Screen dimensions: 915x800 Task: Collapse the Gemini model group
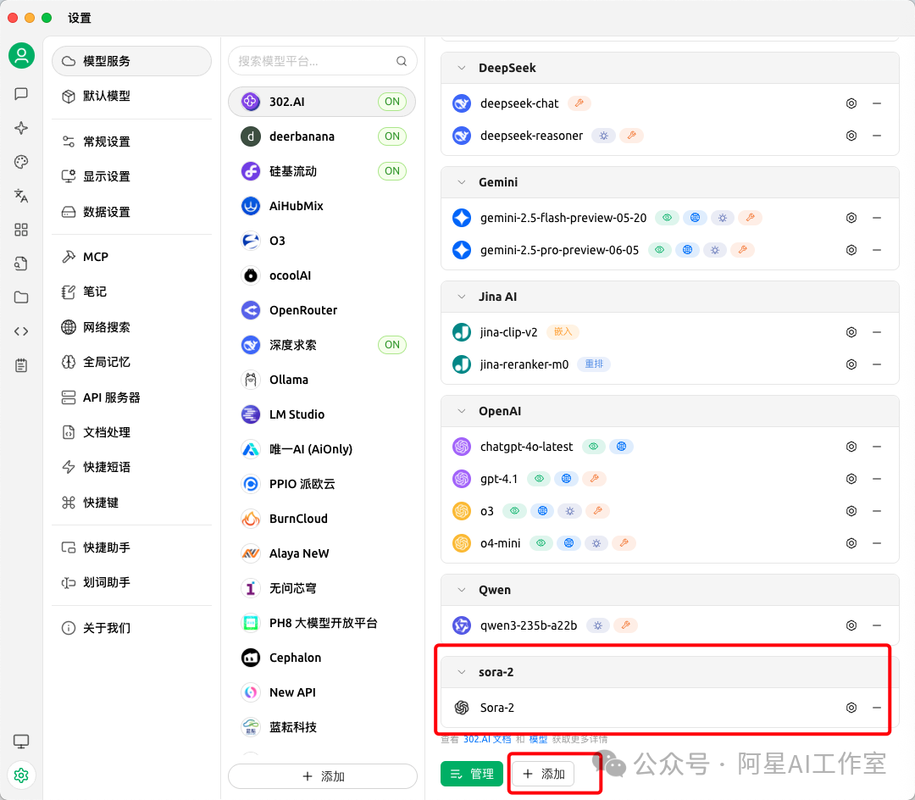[462, 182]
